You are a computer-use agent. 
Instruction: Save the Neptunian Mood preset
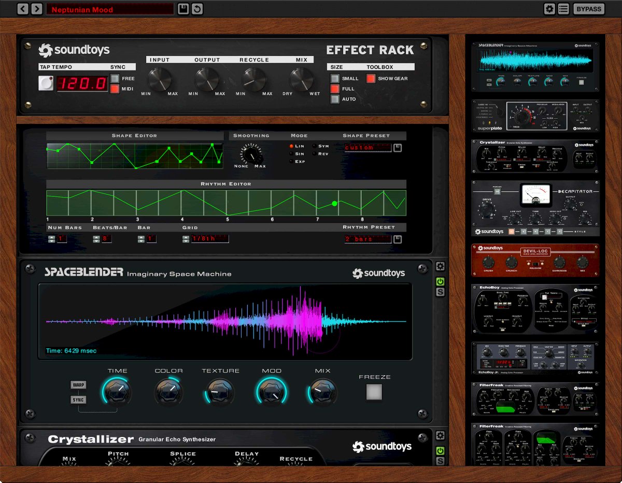(183, 9)
